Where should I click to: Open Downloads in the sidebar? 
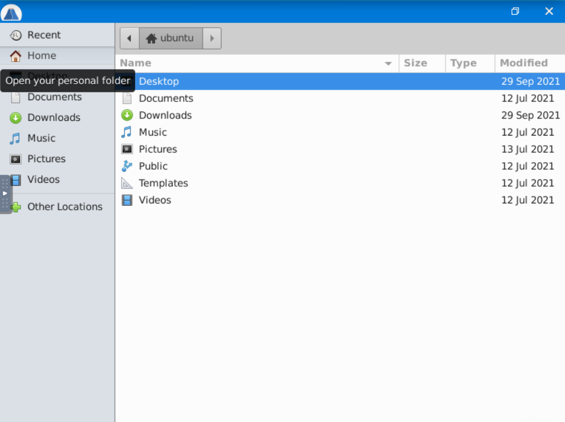click(x=57, y=118)
